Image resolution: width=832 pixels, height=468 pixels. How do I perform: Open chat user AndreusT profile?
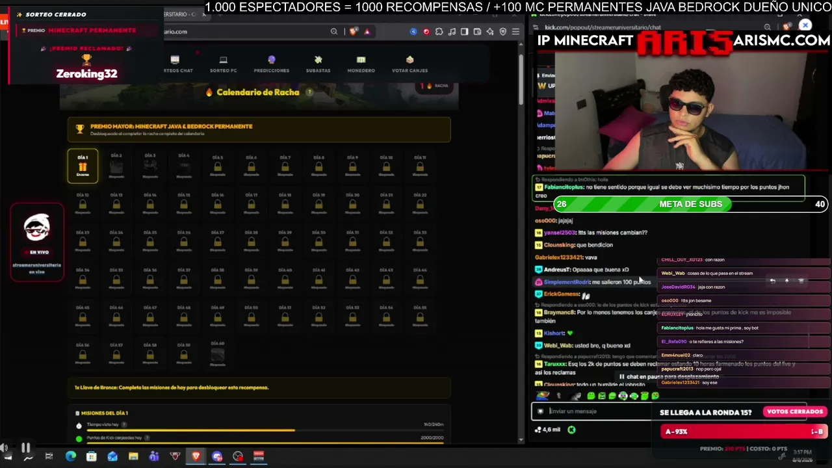556,269
